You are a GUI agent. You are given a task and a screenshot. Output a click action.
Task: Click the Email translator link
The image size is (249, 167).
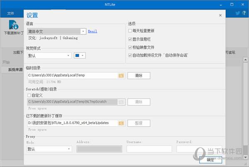point(93,31)
